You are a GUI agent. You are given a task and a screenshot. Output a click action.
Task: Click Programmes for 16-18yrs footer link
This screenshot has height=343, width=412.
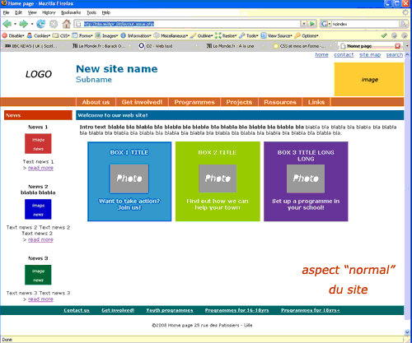coord(236,310)
